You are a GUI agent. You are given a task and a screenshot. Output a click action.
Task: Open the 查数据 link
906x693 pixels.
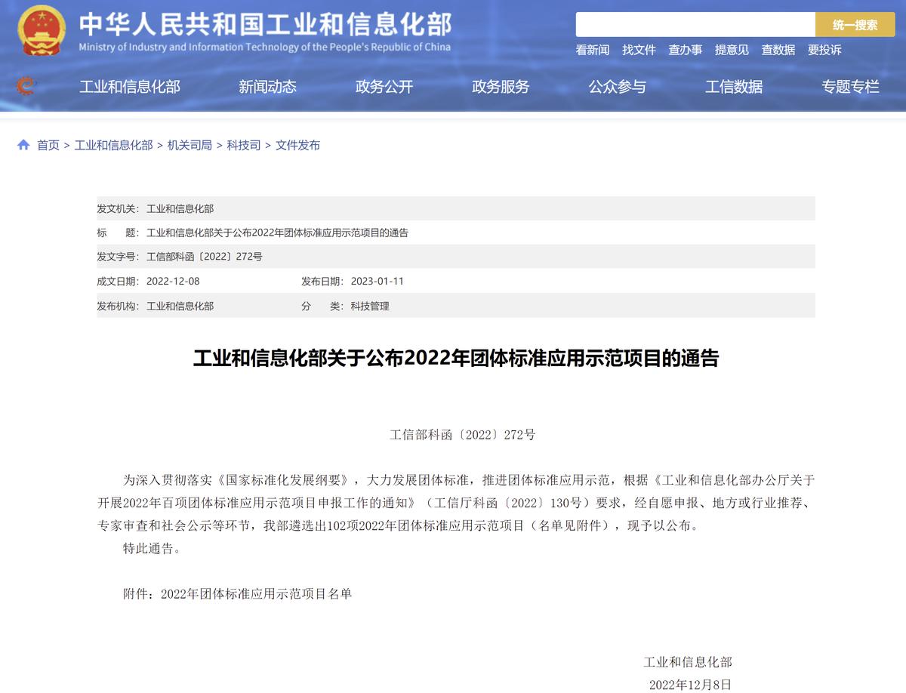(778, 50)
